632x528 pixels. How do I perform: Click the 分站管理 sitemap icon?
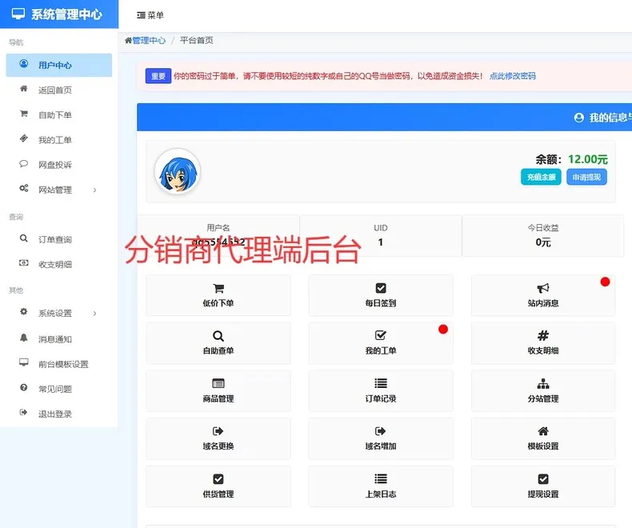[x=543, y=384]
